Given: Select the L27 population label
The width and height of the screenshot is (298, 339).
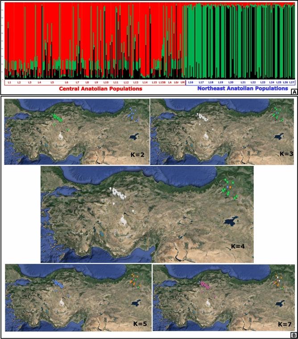Looking at the screenshot, I should pos(292,82).
